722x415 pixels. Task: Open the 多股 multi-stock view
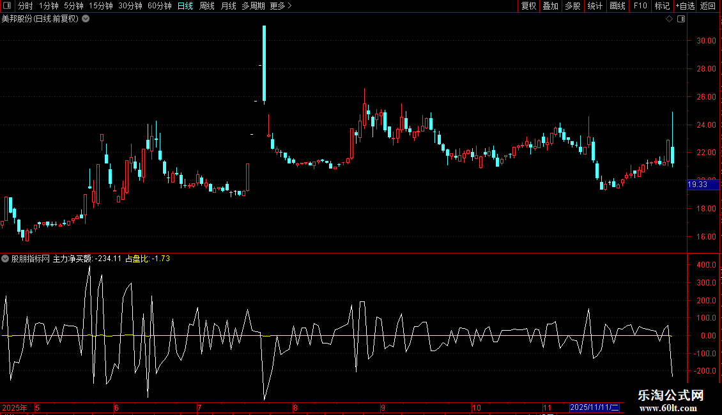pyautogui.click(x=572, y=6)
